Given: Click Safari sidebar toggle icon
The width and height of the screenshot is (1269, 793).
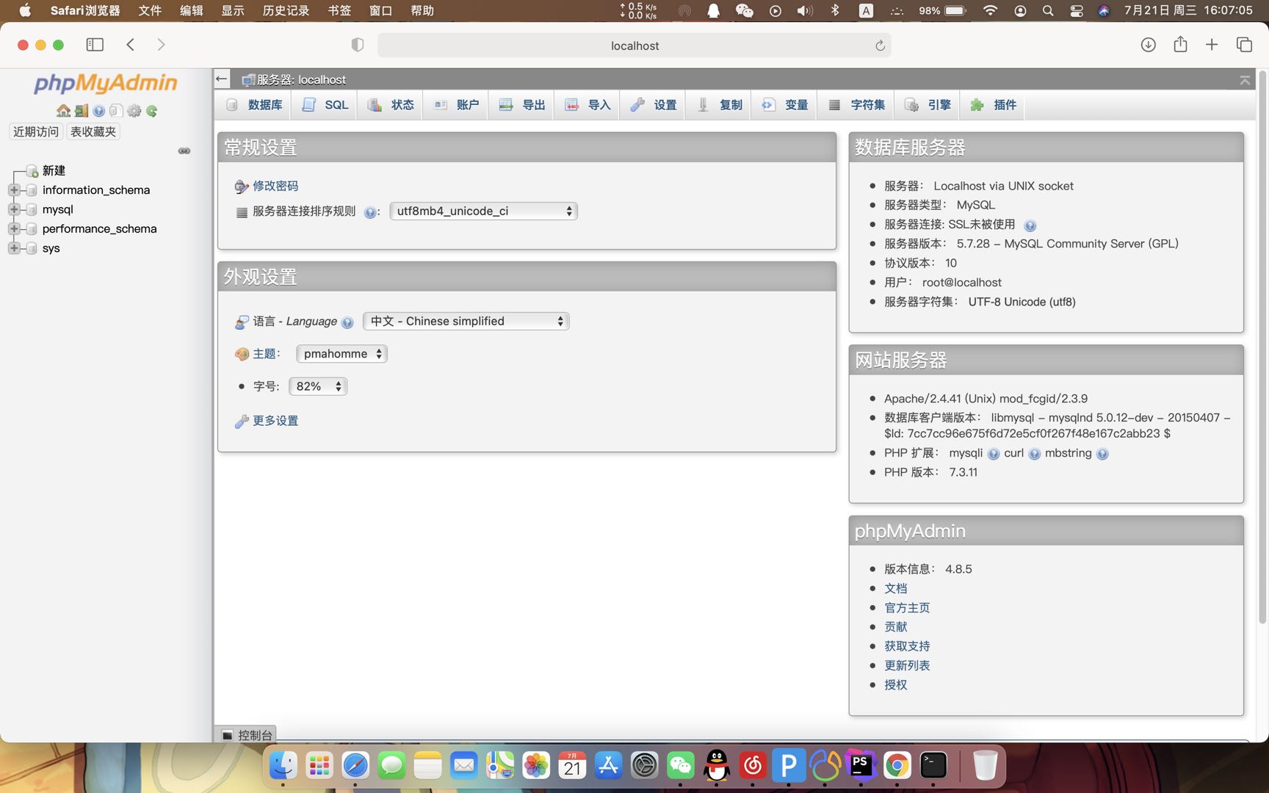Looking at the screenshot, I should coord(95,45).
